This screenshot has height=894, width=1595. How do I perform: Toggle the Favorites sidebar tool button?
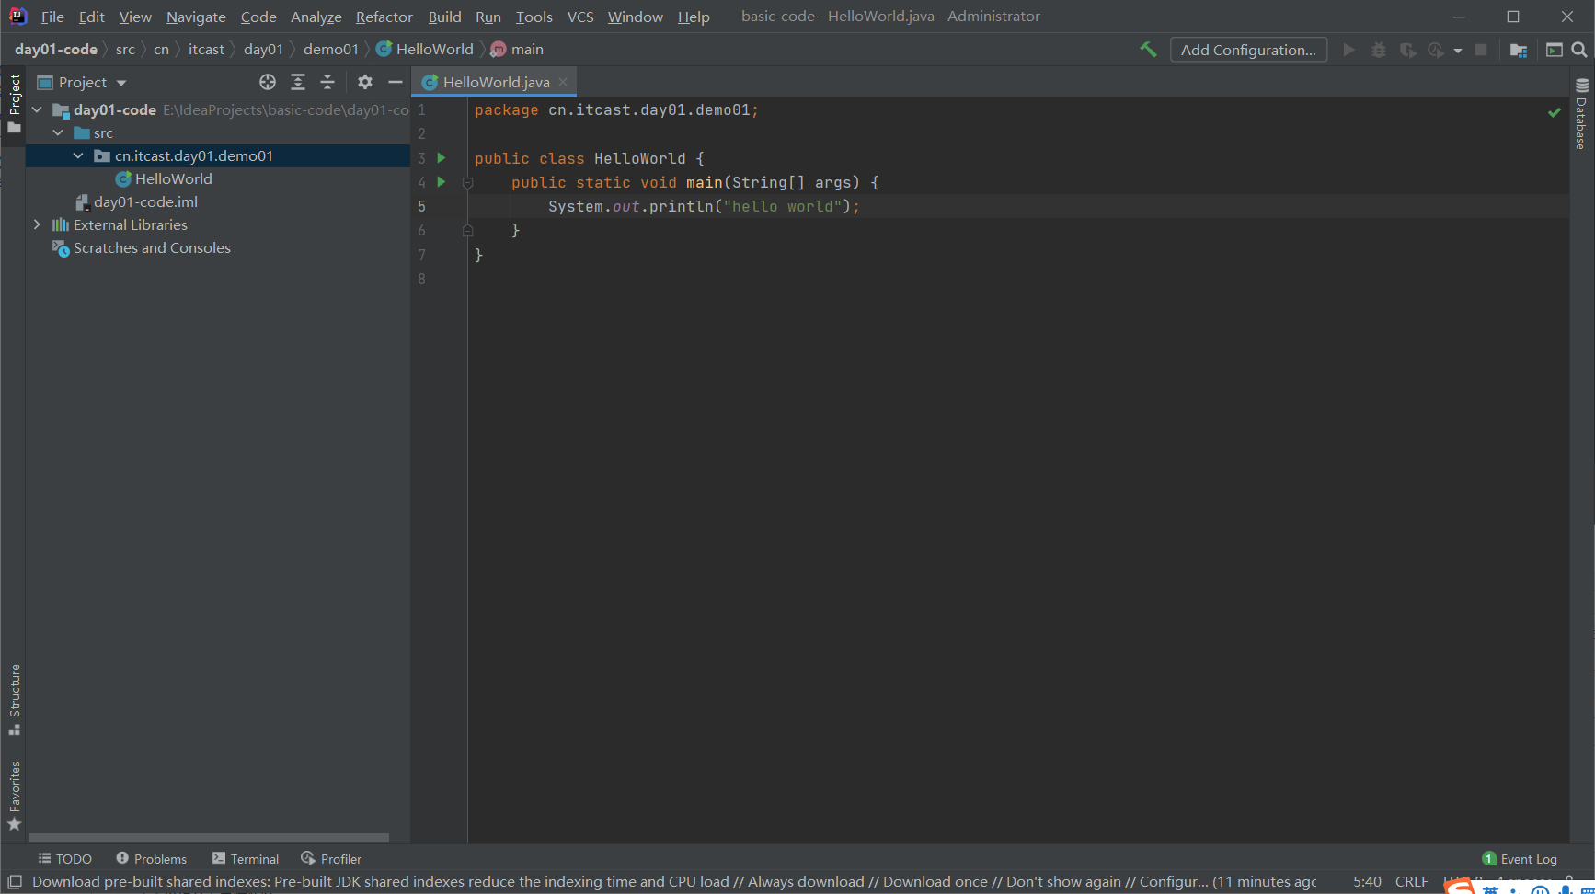click(x=14, y=797)
